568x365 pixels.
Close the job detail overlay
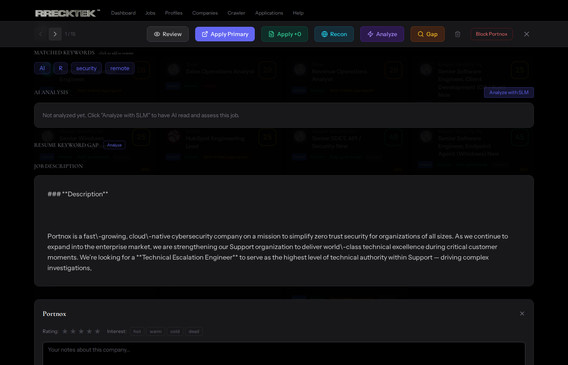tap(527, 34)
